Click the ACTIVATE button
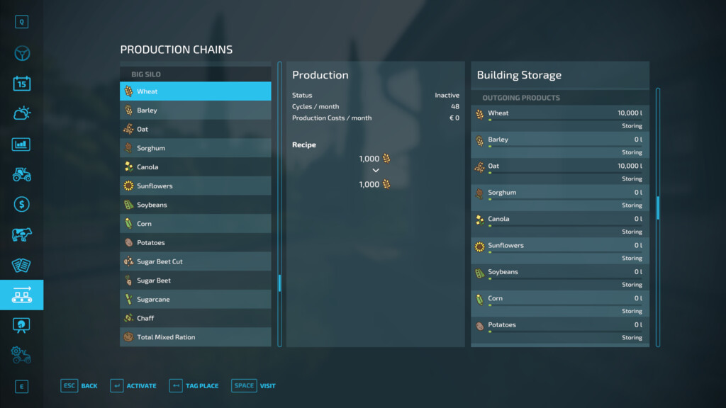The height and width of the screenshot is (408, 726). 133,386
